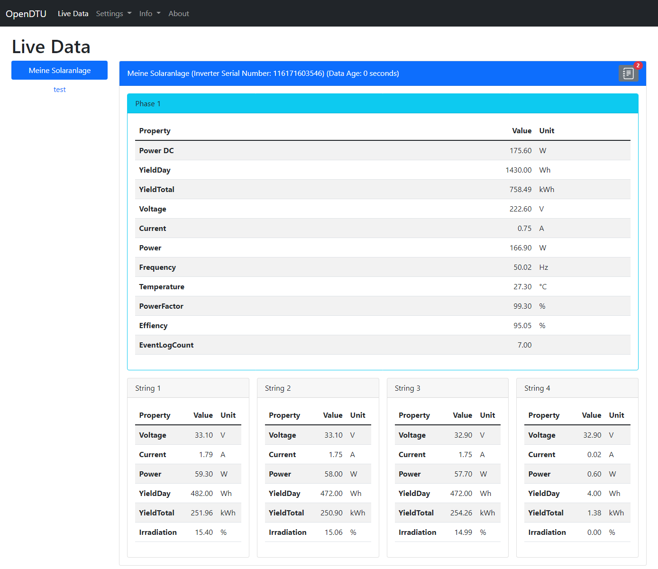Expand the Settings dropdown menu
This screenshot has width=658, height=569.
point(113,14)
